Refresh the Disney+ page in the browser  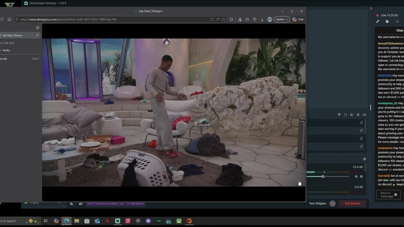2,19
